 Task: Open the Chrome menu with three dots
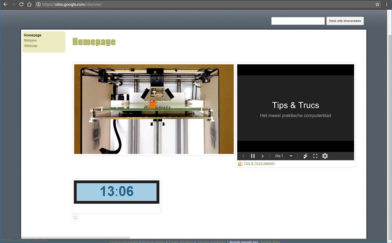(x=387, y=4)
